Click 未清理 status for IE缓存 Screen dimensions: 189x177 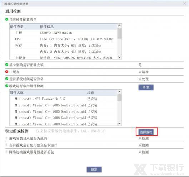[x=144, y=72]
